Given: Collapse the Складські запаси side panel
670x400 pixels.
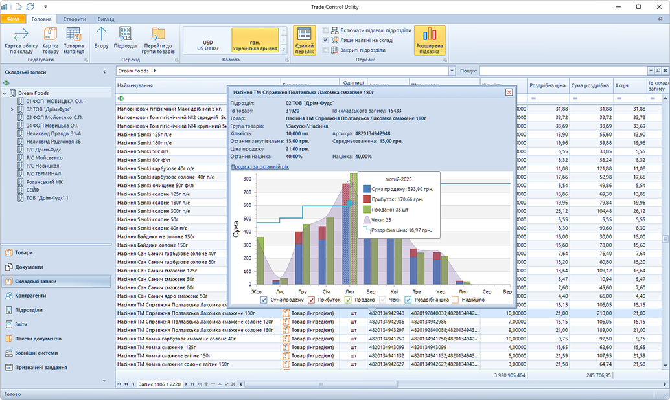Looking at the screenshot, I should point(104,72).
